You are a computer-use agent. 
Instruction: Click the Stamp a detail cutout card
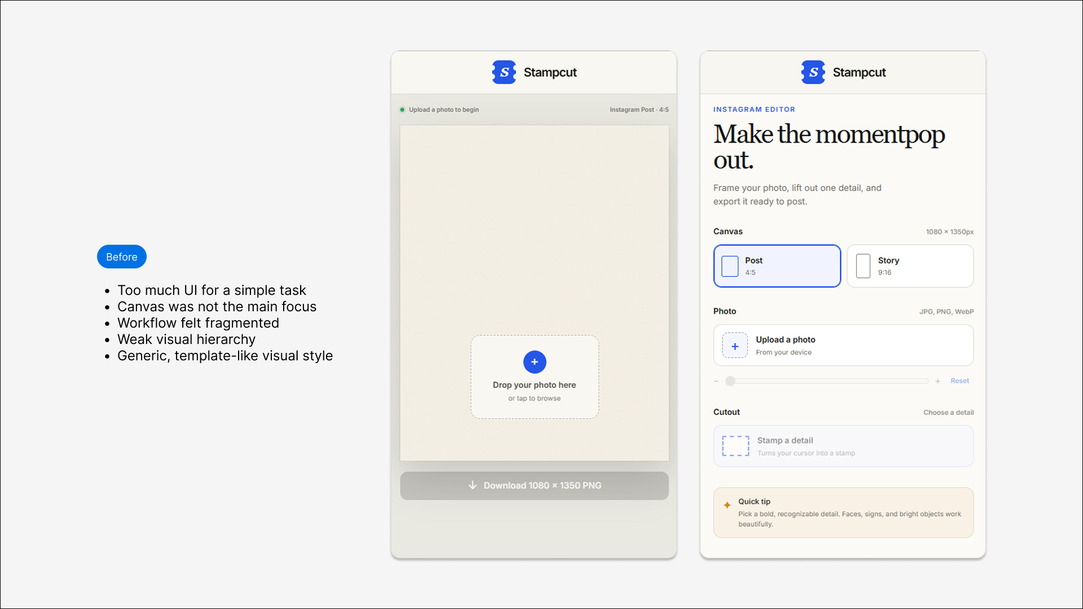click(843, 446)
